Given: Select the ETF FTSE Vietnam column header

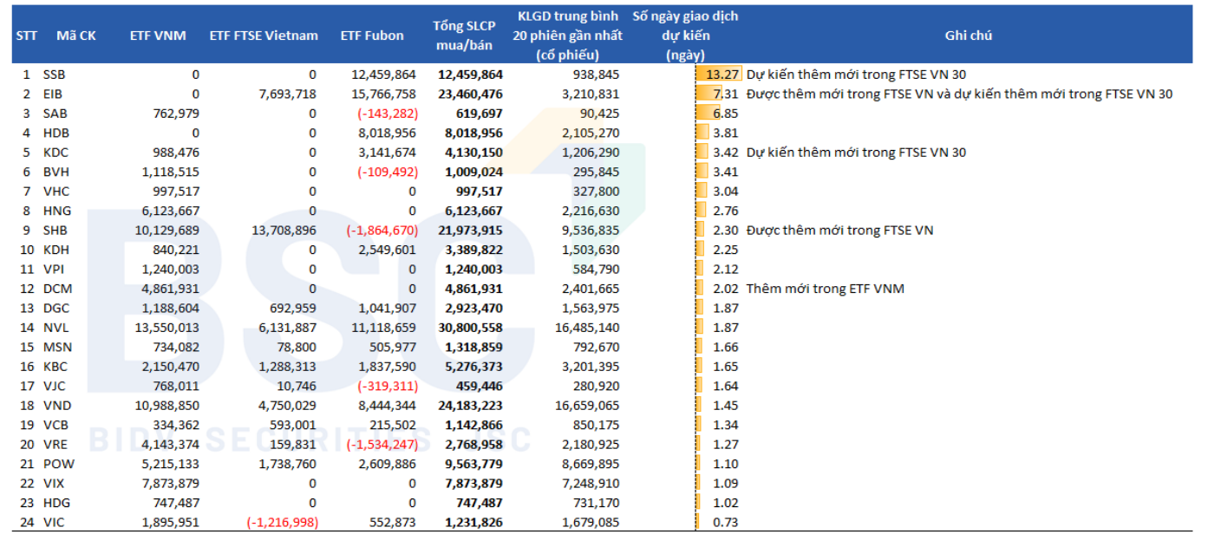Looking at the screenshot, I should pos(264,36).
